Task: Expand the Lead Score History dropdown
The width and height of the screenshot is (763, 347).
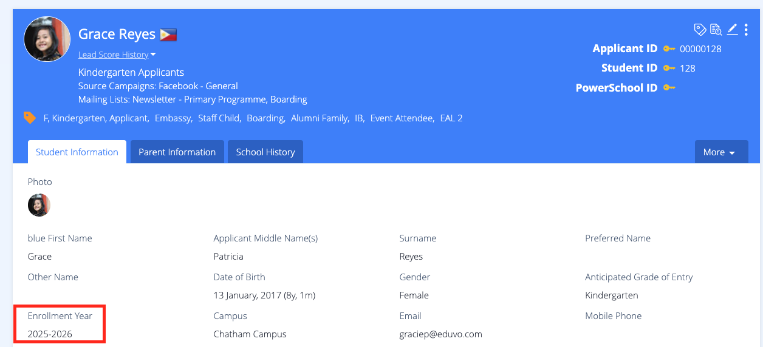Action: coord(117,55)
